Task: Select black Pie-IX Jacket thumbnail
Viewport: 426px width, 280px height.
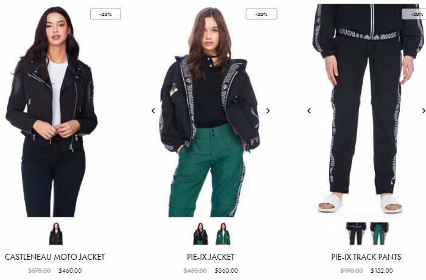Action: [200, 234]
